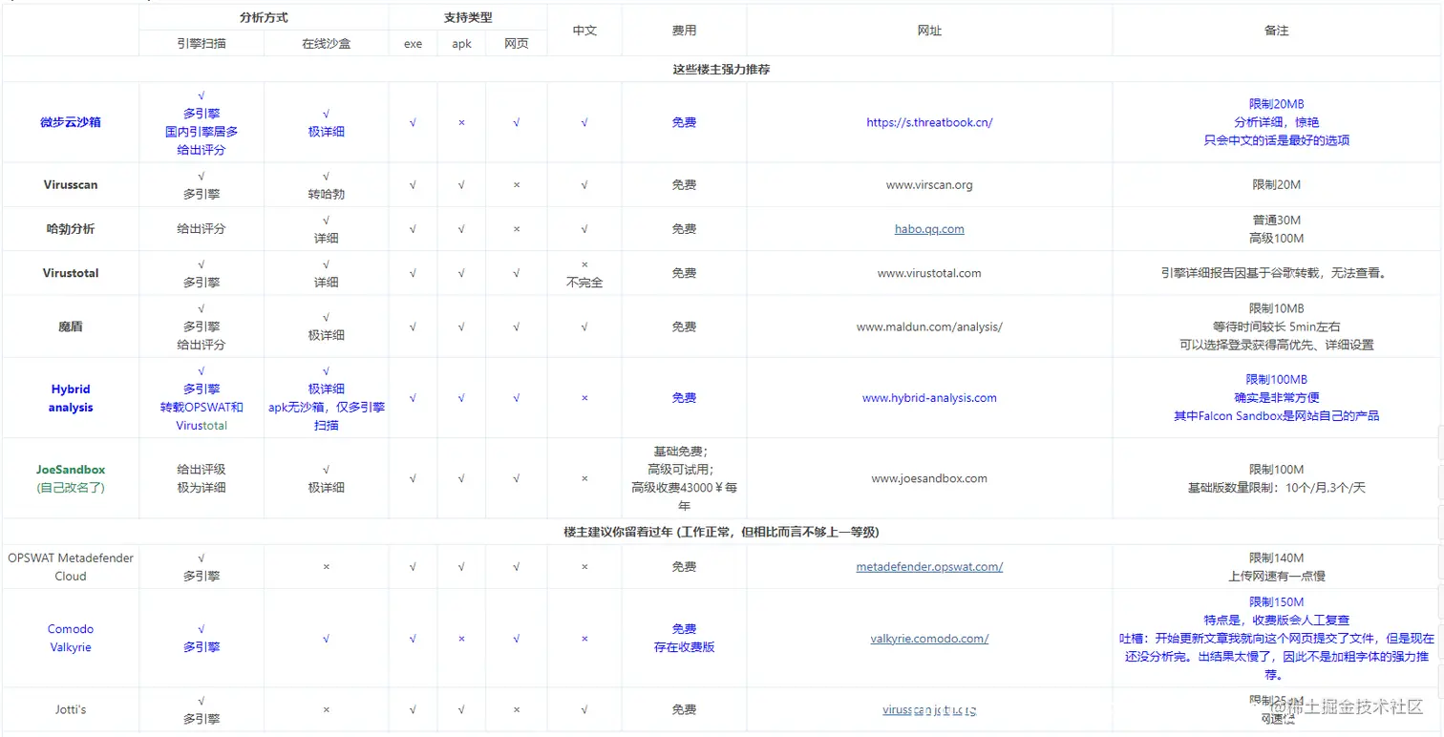
Task: Click the 转哈勃 sandbox cell for Virusscan
Action: tap(326, 194)
